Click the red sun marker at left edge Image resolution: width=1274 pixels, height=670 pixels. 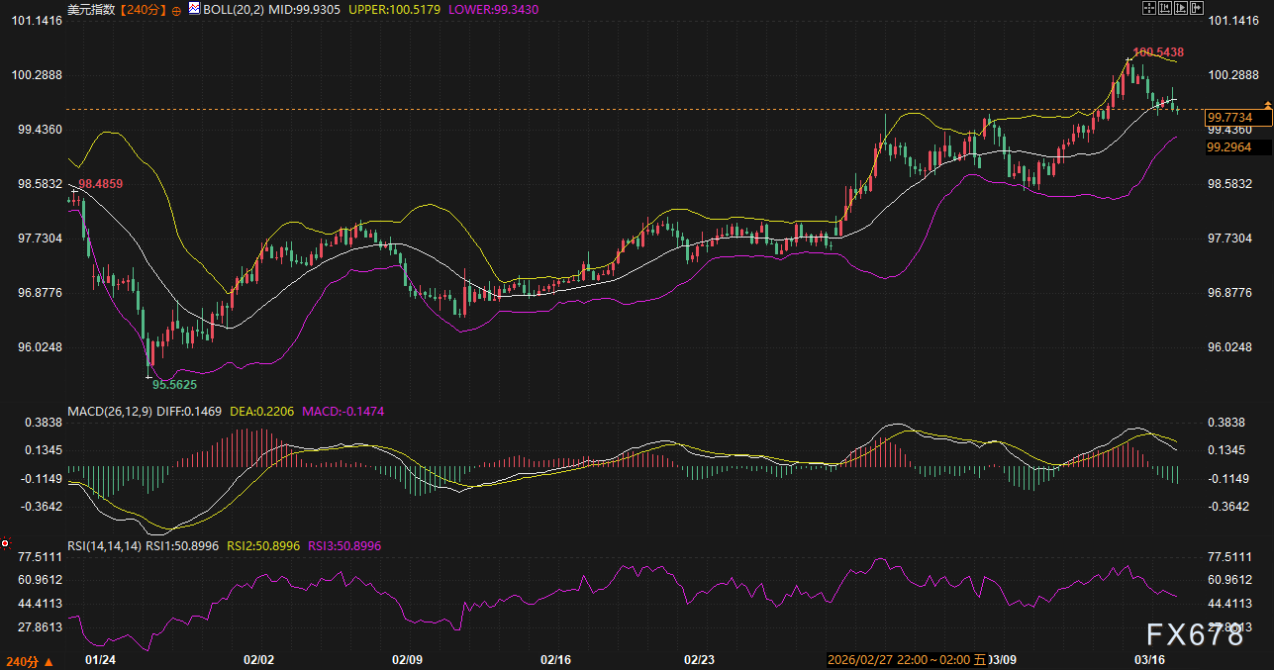tap(5, 542)
